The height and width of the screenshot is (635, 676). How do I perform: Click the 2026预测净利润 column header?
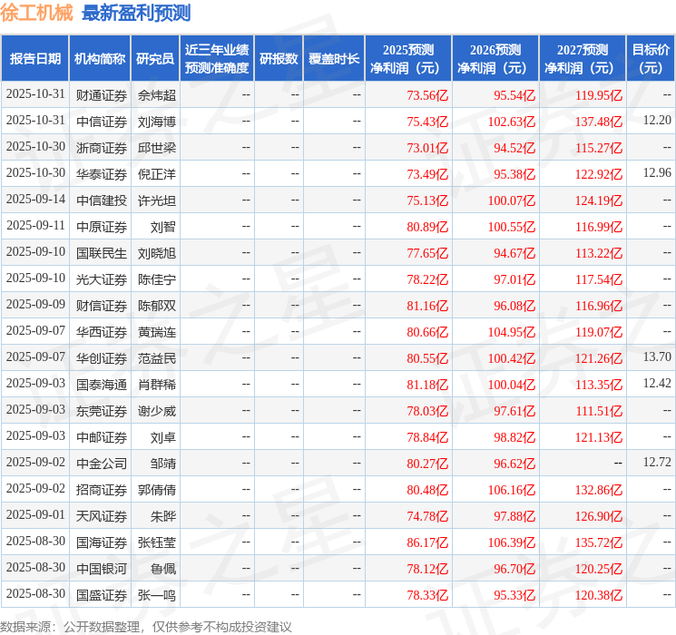pyautogui.click(x=495, y=59)
